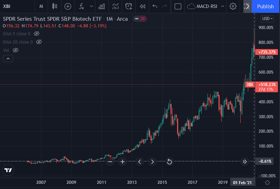Change the M monthly time interval

click(41, 6)
